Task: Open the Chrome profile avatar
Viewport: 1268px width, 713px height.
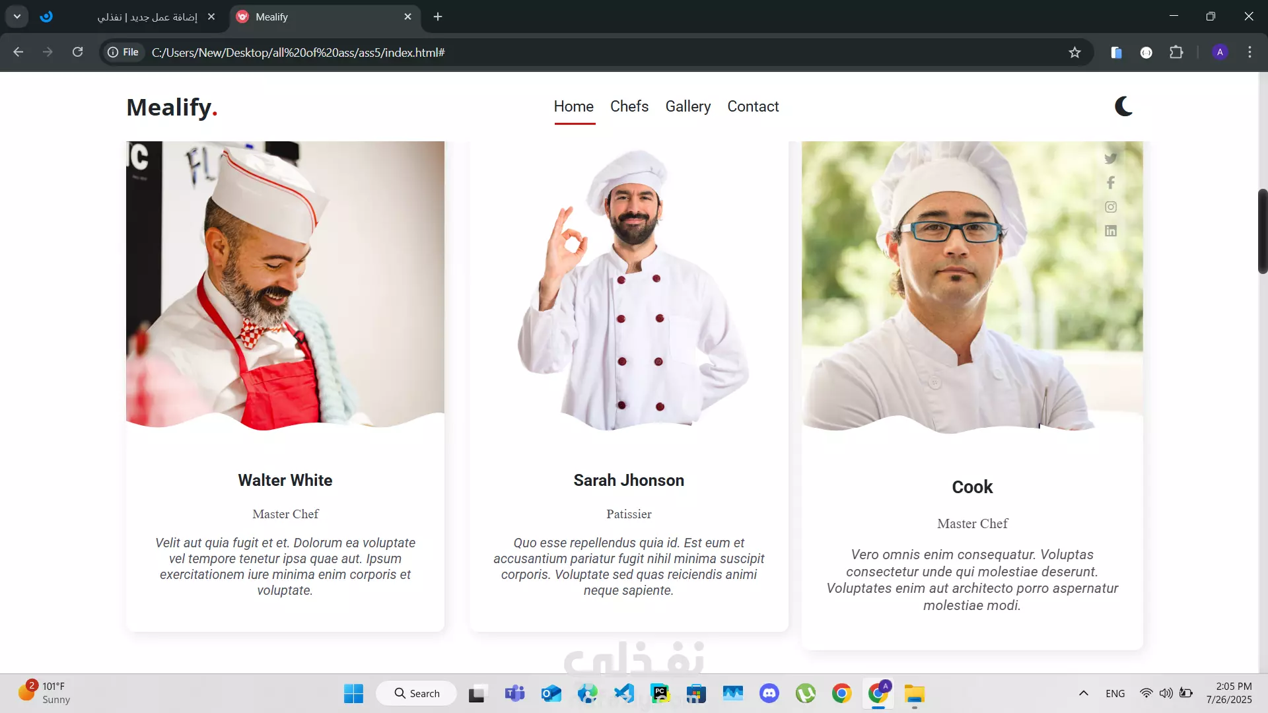Action: 1220,52
